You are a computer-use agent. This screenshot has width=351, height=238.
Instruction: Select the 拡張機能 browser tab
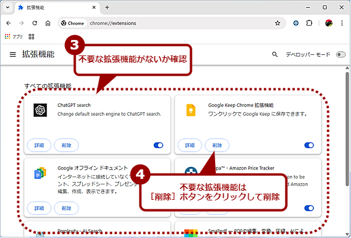click(x=57, y=7)
